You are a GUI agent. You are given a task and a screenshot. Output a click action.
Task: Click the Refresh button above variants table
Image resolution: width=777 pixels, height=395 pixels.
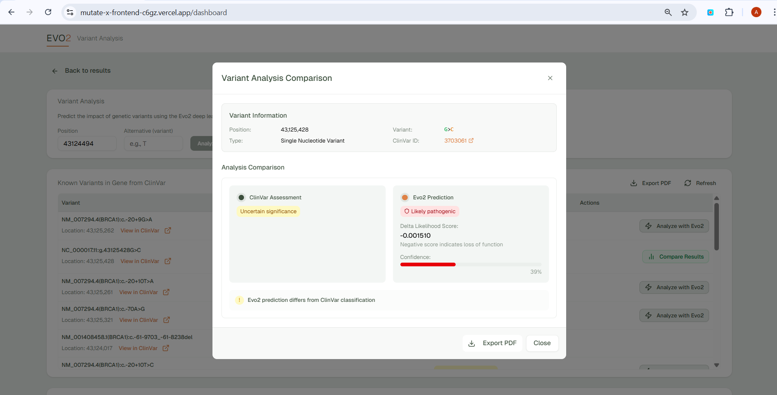point(700,183)
